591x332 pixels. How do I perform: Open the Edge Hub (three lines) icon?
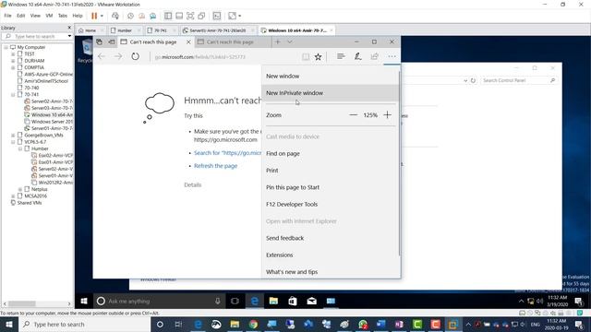[x=341, y=56]
